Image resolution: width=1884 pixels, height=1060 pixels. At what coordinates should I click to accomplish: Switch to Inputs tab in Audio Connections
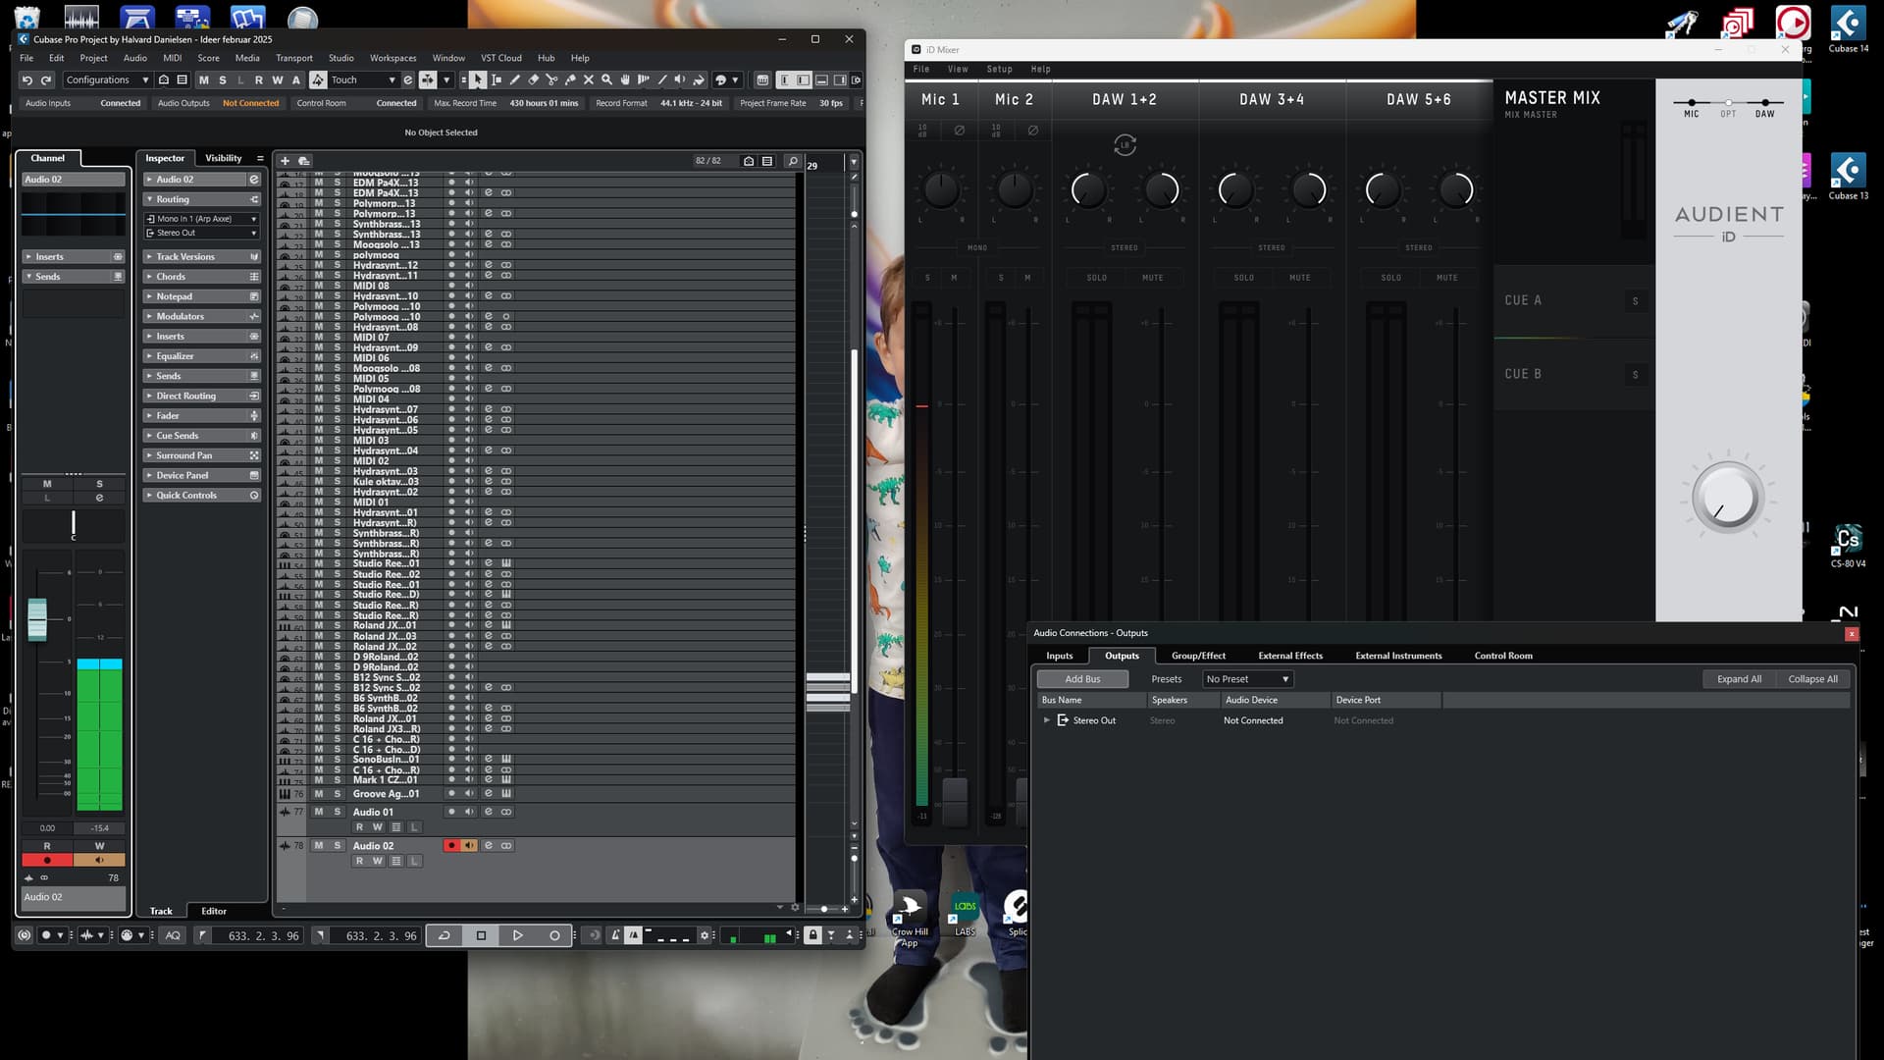(x=1059, y=656)
